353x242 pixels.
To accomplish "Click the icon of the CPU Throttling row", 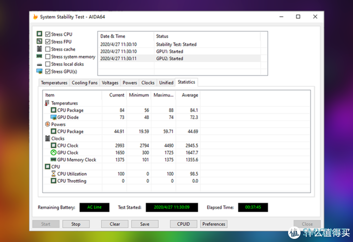I will pos(53,181).
